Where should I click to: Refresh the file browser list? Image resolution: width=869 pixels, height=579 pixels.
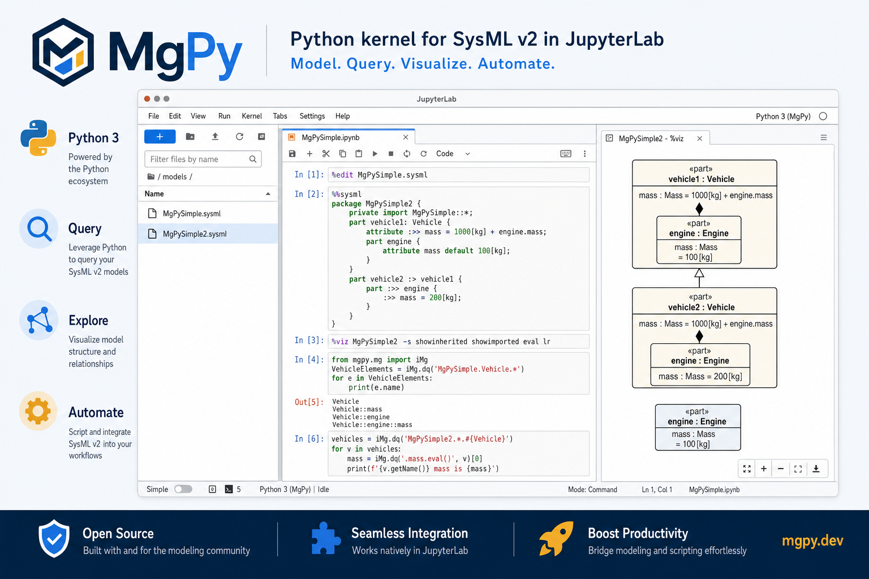pos(239,137)
